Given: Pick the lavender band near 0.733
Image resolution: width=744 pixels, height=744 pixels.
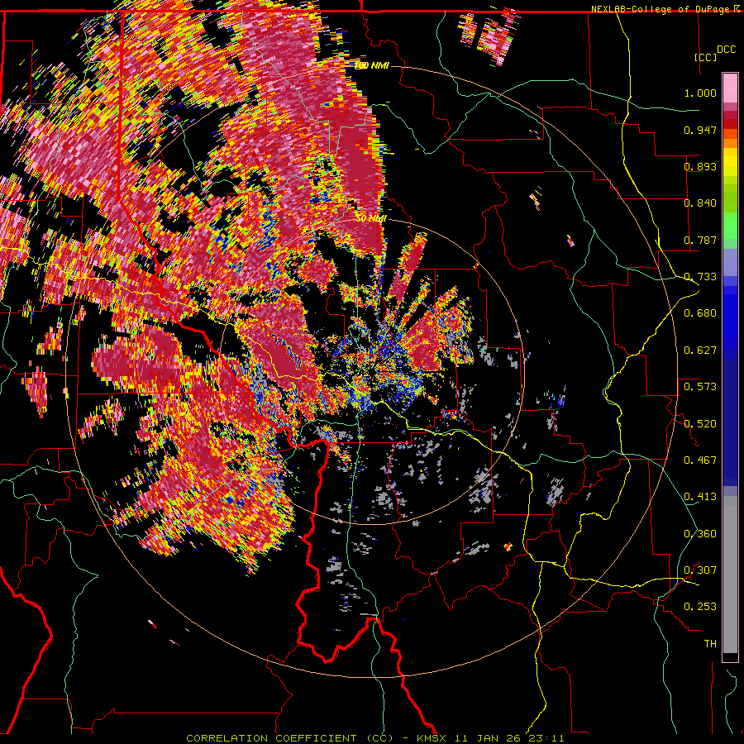Looking at the screenshot, I should [730, 262].
